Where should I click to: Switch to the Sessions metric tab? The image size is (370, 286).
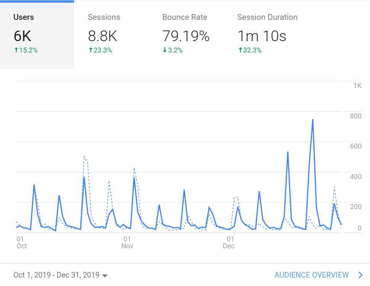[111, 35]
